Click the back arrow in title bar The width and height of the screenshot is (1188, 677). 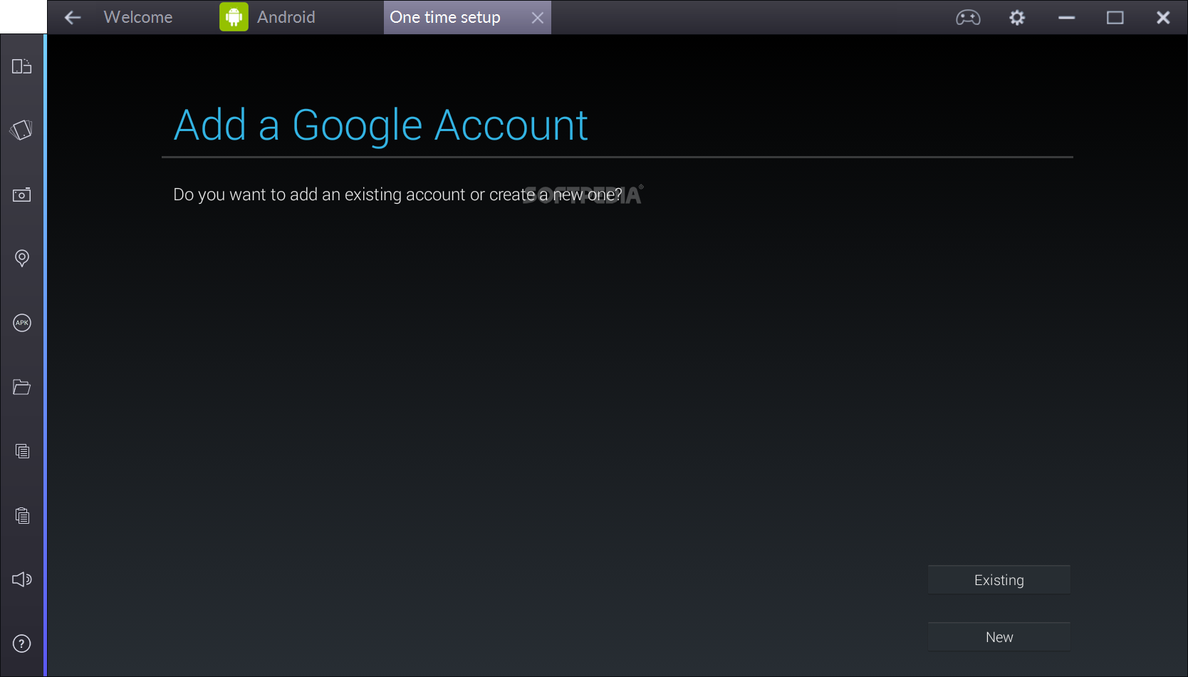73,18
